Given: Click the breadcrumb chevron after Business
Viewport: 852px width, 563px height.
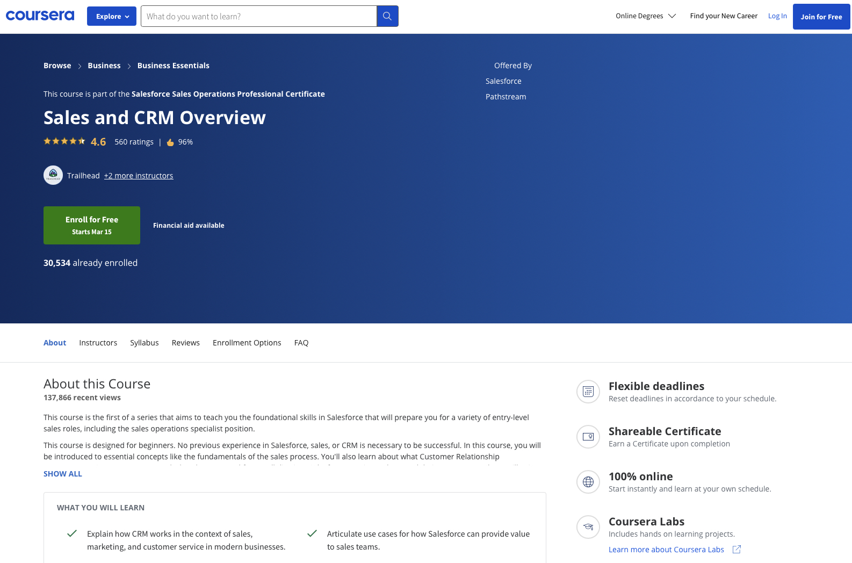Looking at the screenshot, I should click(x=129, y=66).
